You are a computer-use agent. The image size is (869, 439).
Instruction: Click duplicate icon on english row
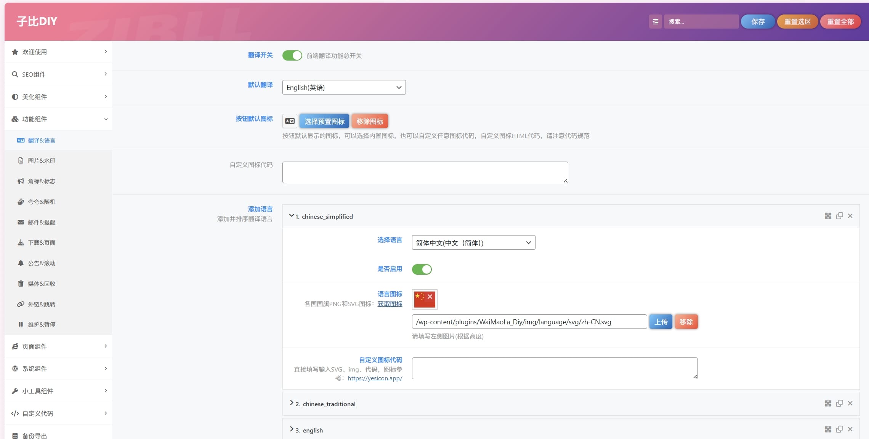point(839,429)
